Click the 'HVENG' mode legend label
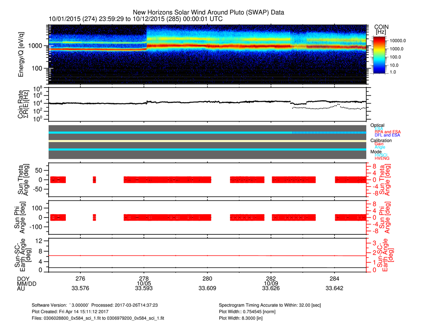This screenshot has width=421, height=325. pyautogui.click(x=382, y=158)
